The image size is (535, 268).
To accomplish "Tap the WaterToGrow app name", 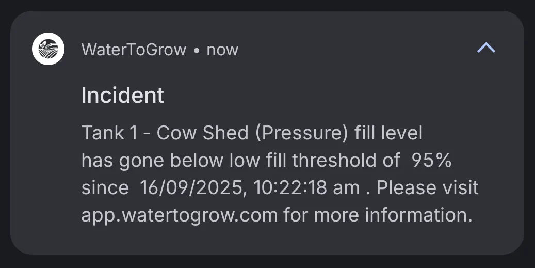I will pyautogui.click(x=134, y=50).
